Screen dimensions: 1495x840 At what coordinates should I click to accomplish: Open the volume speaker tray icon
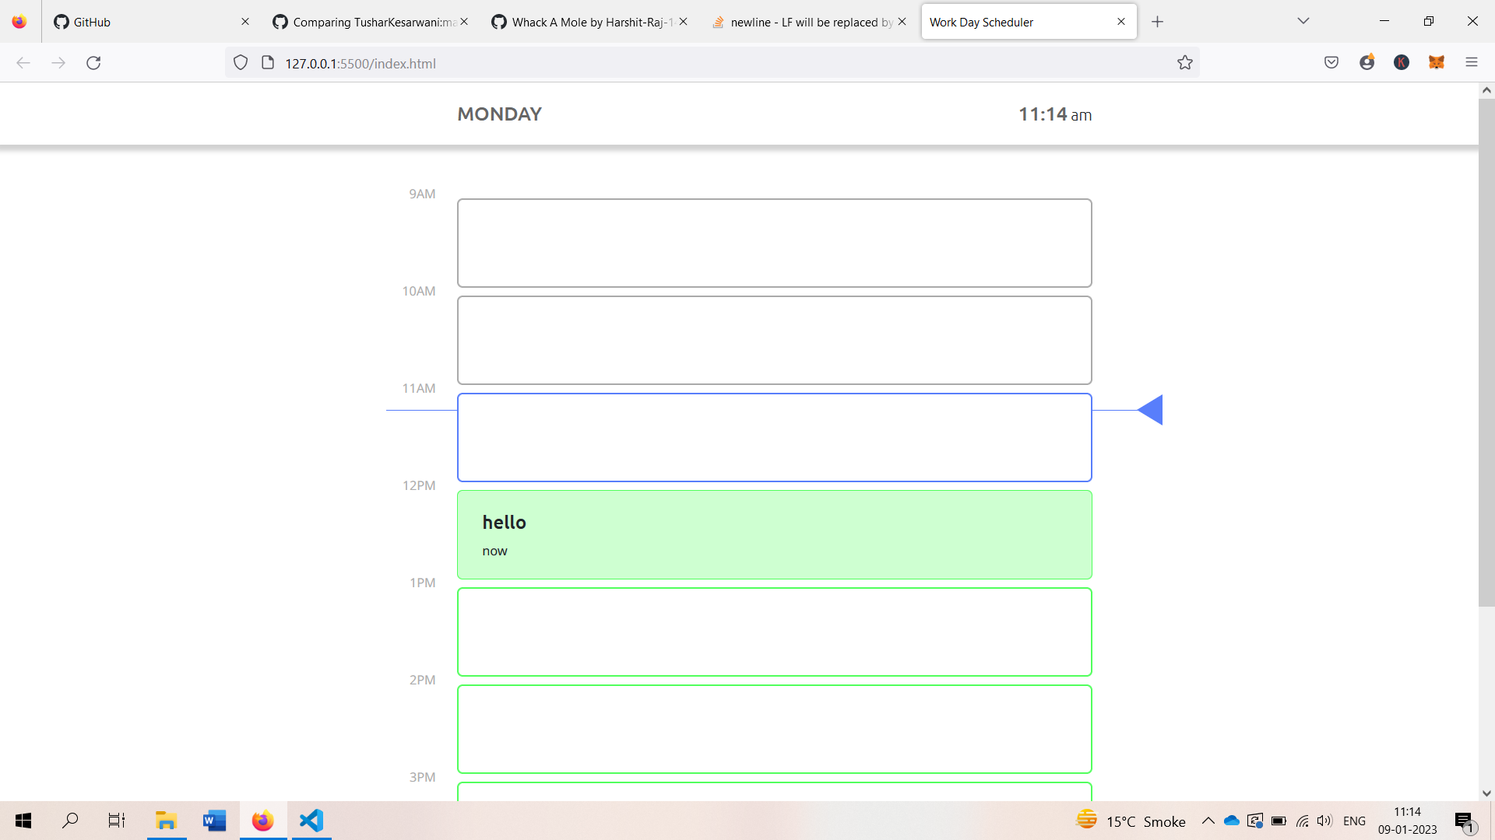tap(1324, 821)
